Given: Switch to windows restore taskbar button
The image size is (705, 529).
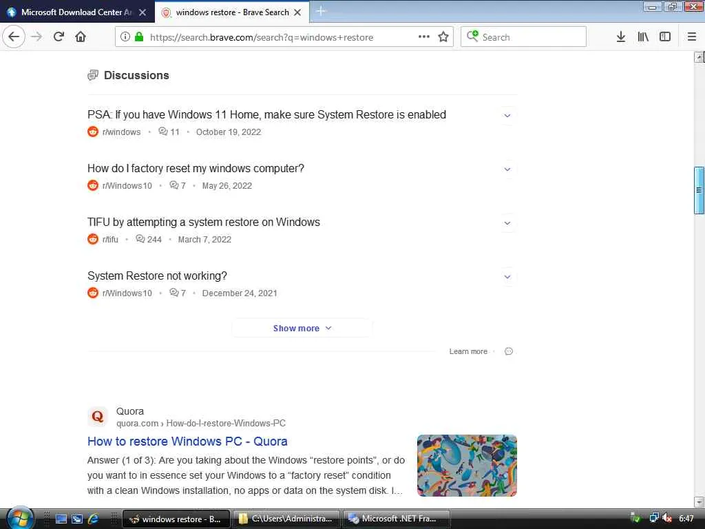Looking at the screenshot, I should click(x=176, y=519).
